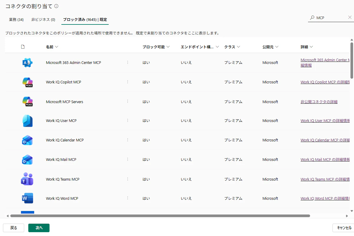Click the 次へ button
The height and width of the screenshot is (236, 354).
click(39, 228)
